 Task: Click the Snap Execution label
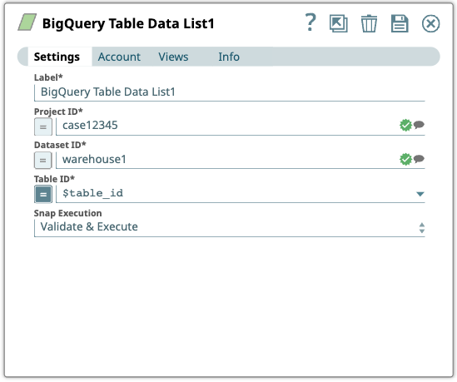(68, 213)
